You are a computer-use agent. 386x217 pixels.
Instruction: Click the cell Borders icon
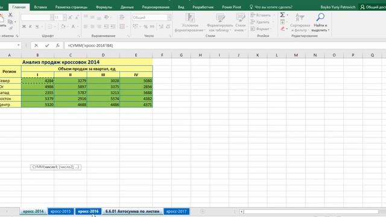coord(49,27)
